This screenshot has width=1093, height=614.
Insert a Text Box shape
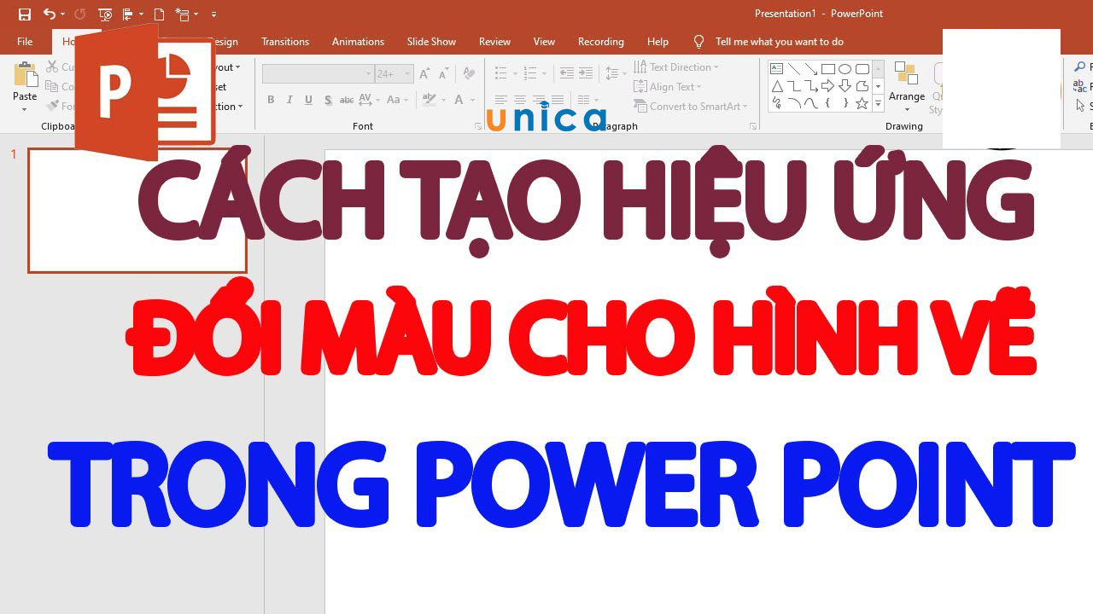(777, 69)
